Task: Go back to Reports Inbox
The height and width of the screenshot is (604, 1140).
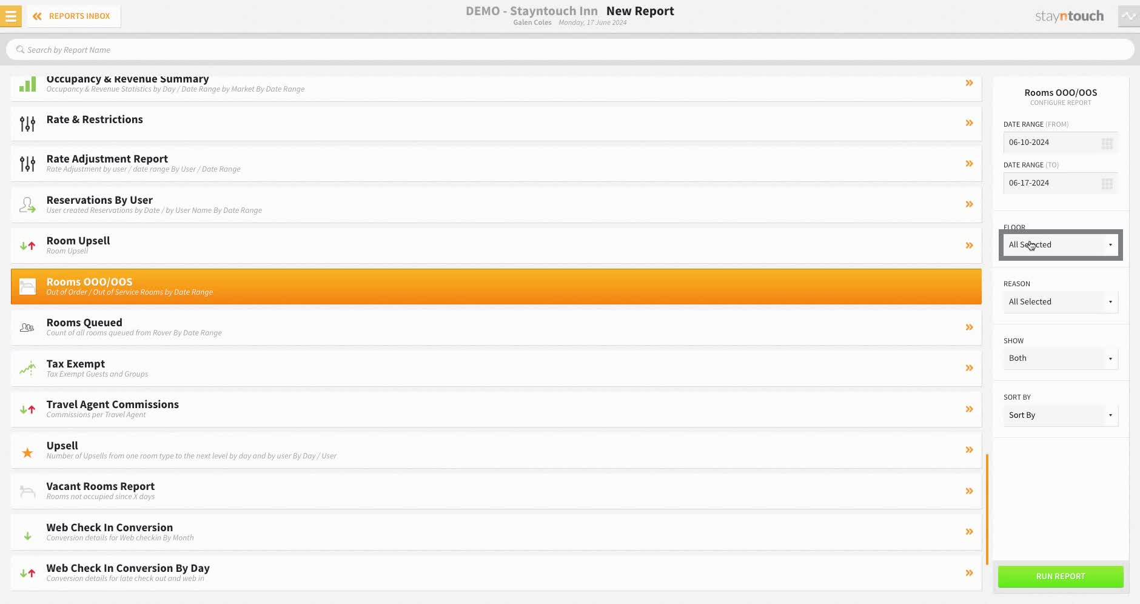Action: [72, 16]
